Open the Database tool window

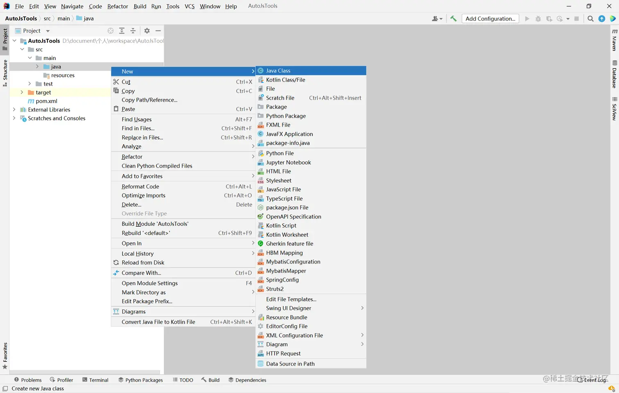click(x=614, y=74)
